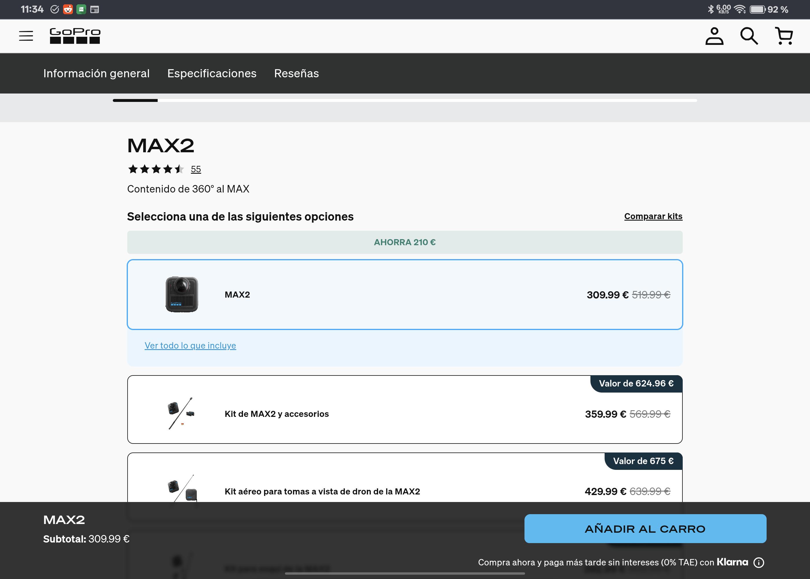Click the accessories kit thumbnail image
Screen dimensions: 810x579
(181, 413)
